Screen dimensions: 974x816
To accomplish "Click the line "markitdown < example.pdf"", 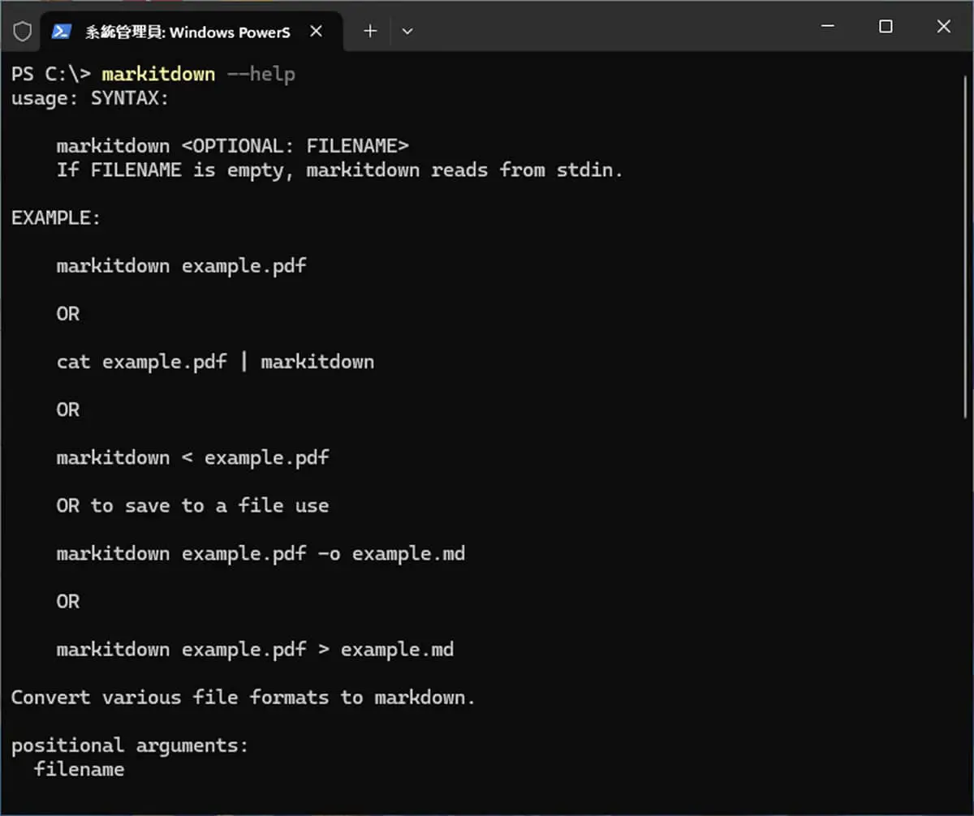I will point(193,457).
